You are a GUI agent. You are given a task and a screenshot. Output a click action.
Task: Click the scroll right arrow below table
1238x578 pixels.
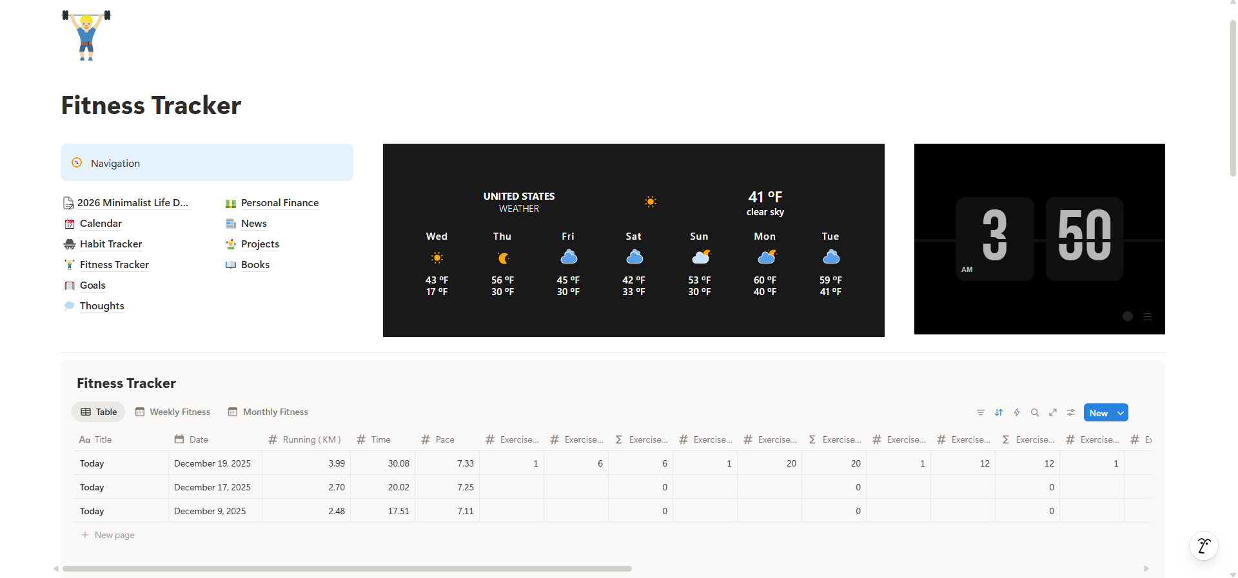1146,568
